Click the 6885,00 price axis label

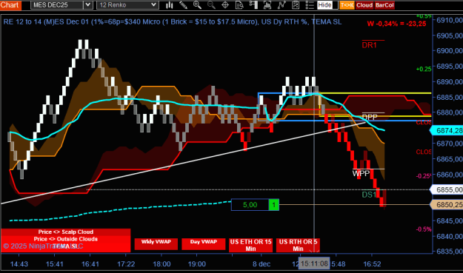(450, 97)
